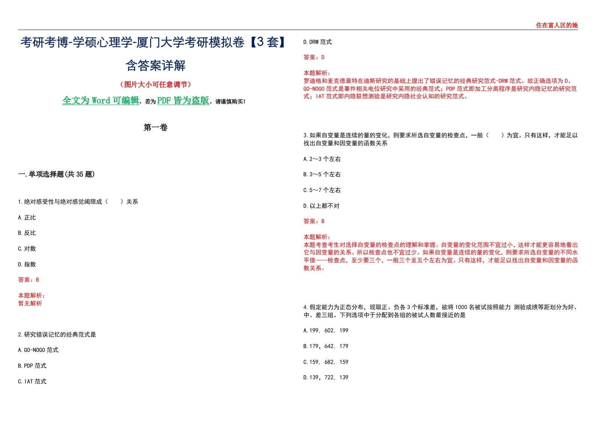Select option B.反比
This screenshot has width=596, height=421.
pyautogui.click(x=27, y=233)
